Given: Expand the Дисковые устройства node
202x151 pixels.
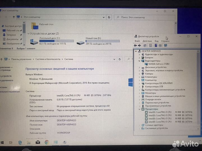Looking at the screenshot, I should [x=139, y=67].
